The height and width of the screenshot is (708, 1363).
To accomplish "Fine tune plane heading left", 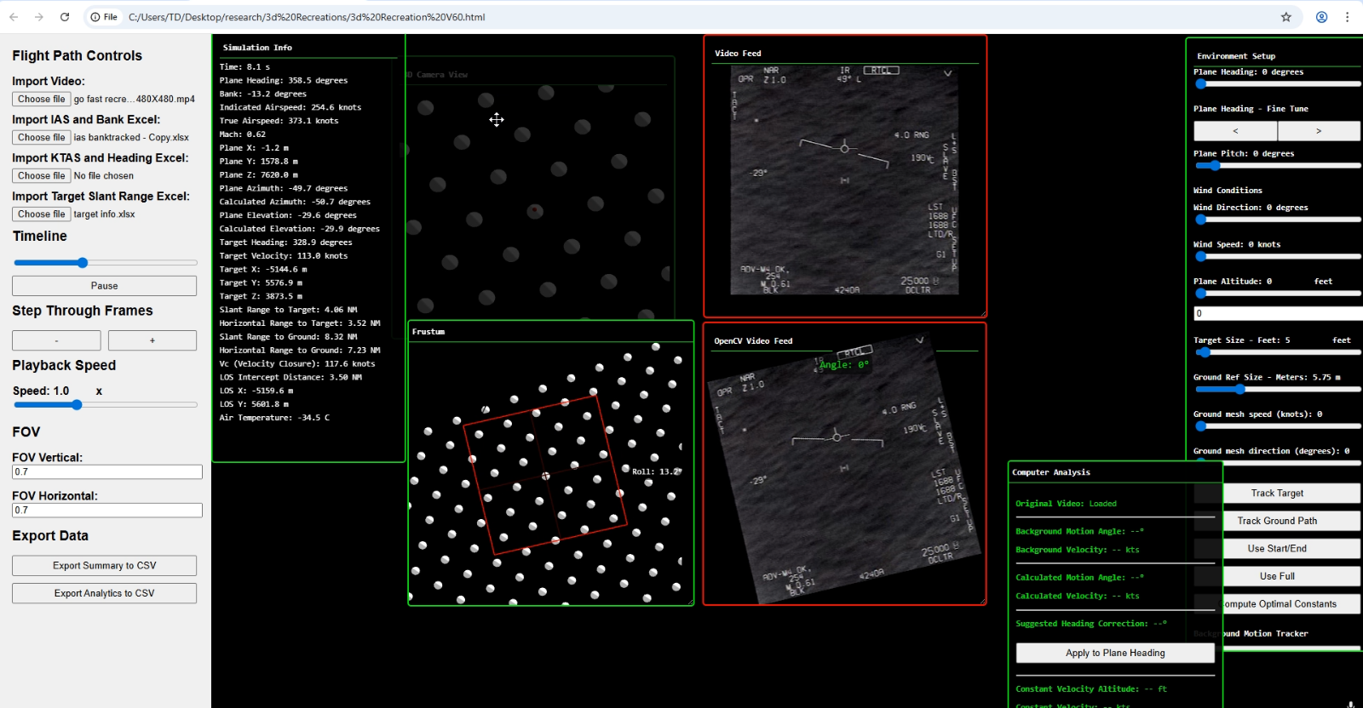I will tap(1235, 131).
